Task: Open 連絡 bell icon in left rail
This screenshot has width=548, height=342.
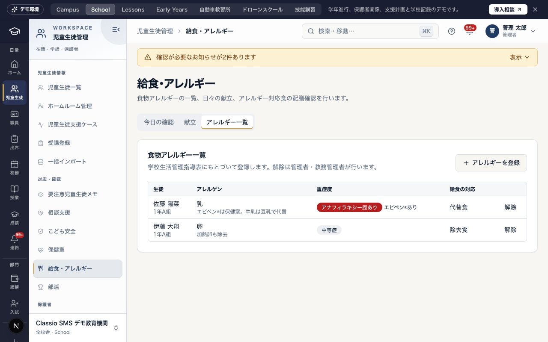Action: coord(14,242)
